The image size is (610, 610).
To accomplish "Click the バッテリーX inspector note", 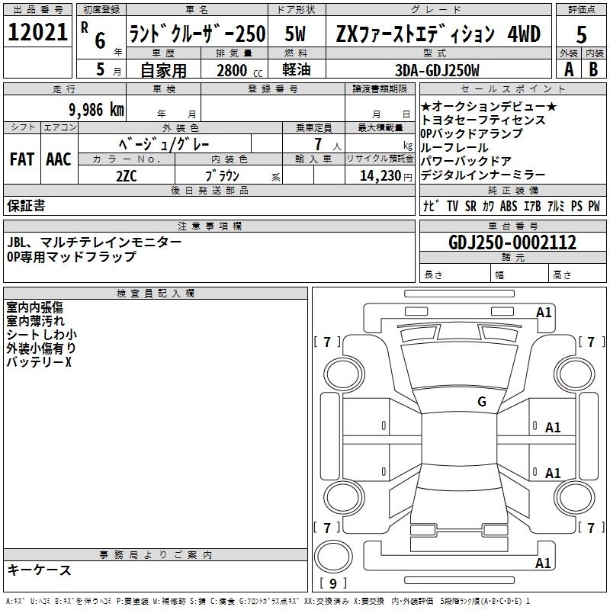I will click(39, 362).
